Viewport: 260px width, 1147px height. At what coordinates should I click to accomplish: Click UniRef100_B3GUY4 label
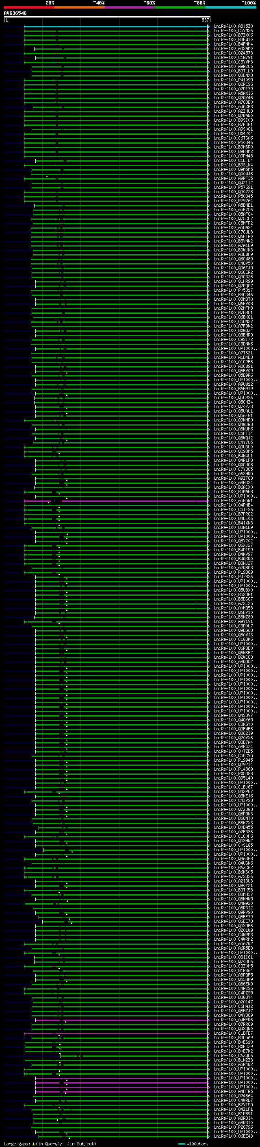(x=233, y=997)
